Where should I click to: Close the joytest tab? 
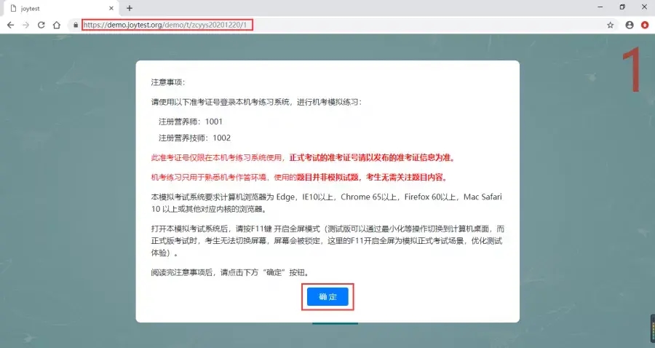[x=110, y=7]
